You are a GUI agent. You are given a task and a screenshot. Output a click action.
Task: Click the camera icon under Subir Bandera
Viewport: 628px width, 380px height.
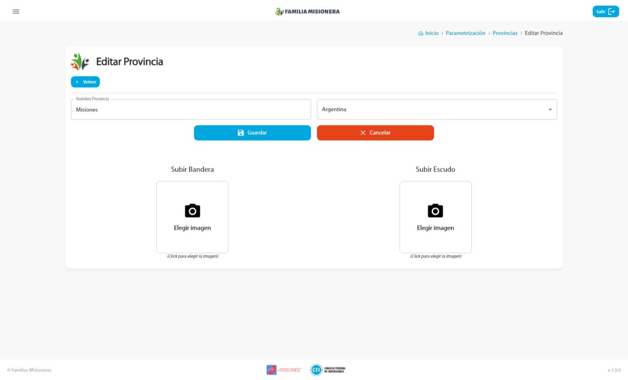(192, 211)
